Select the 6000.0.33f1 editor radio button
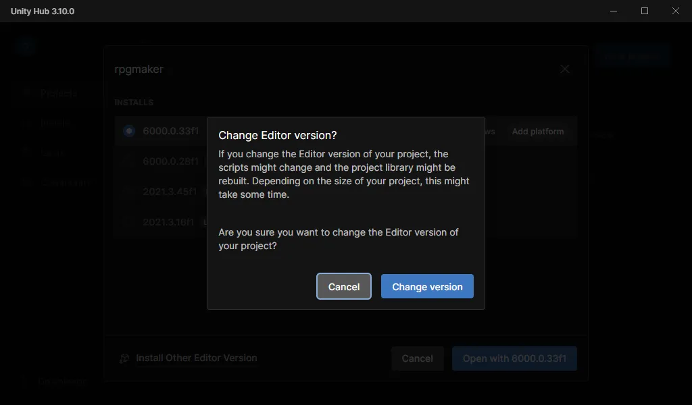This screenshot has height=405, width=692. click(x=129, y=131)
